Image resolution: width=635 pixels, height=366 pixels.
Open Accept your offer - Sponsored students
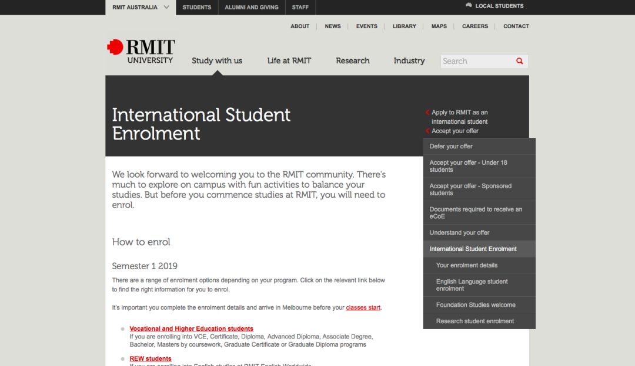pyautogui.click(x=479, y=189)
